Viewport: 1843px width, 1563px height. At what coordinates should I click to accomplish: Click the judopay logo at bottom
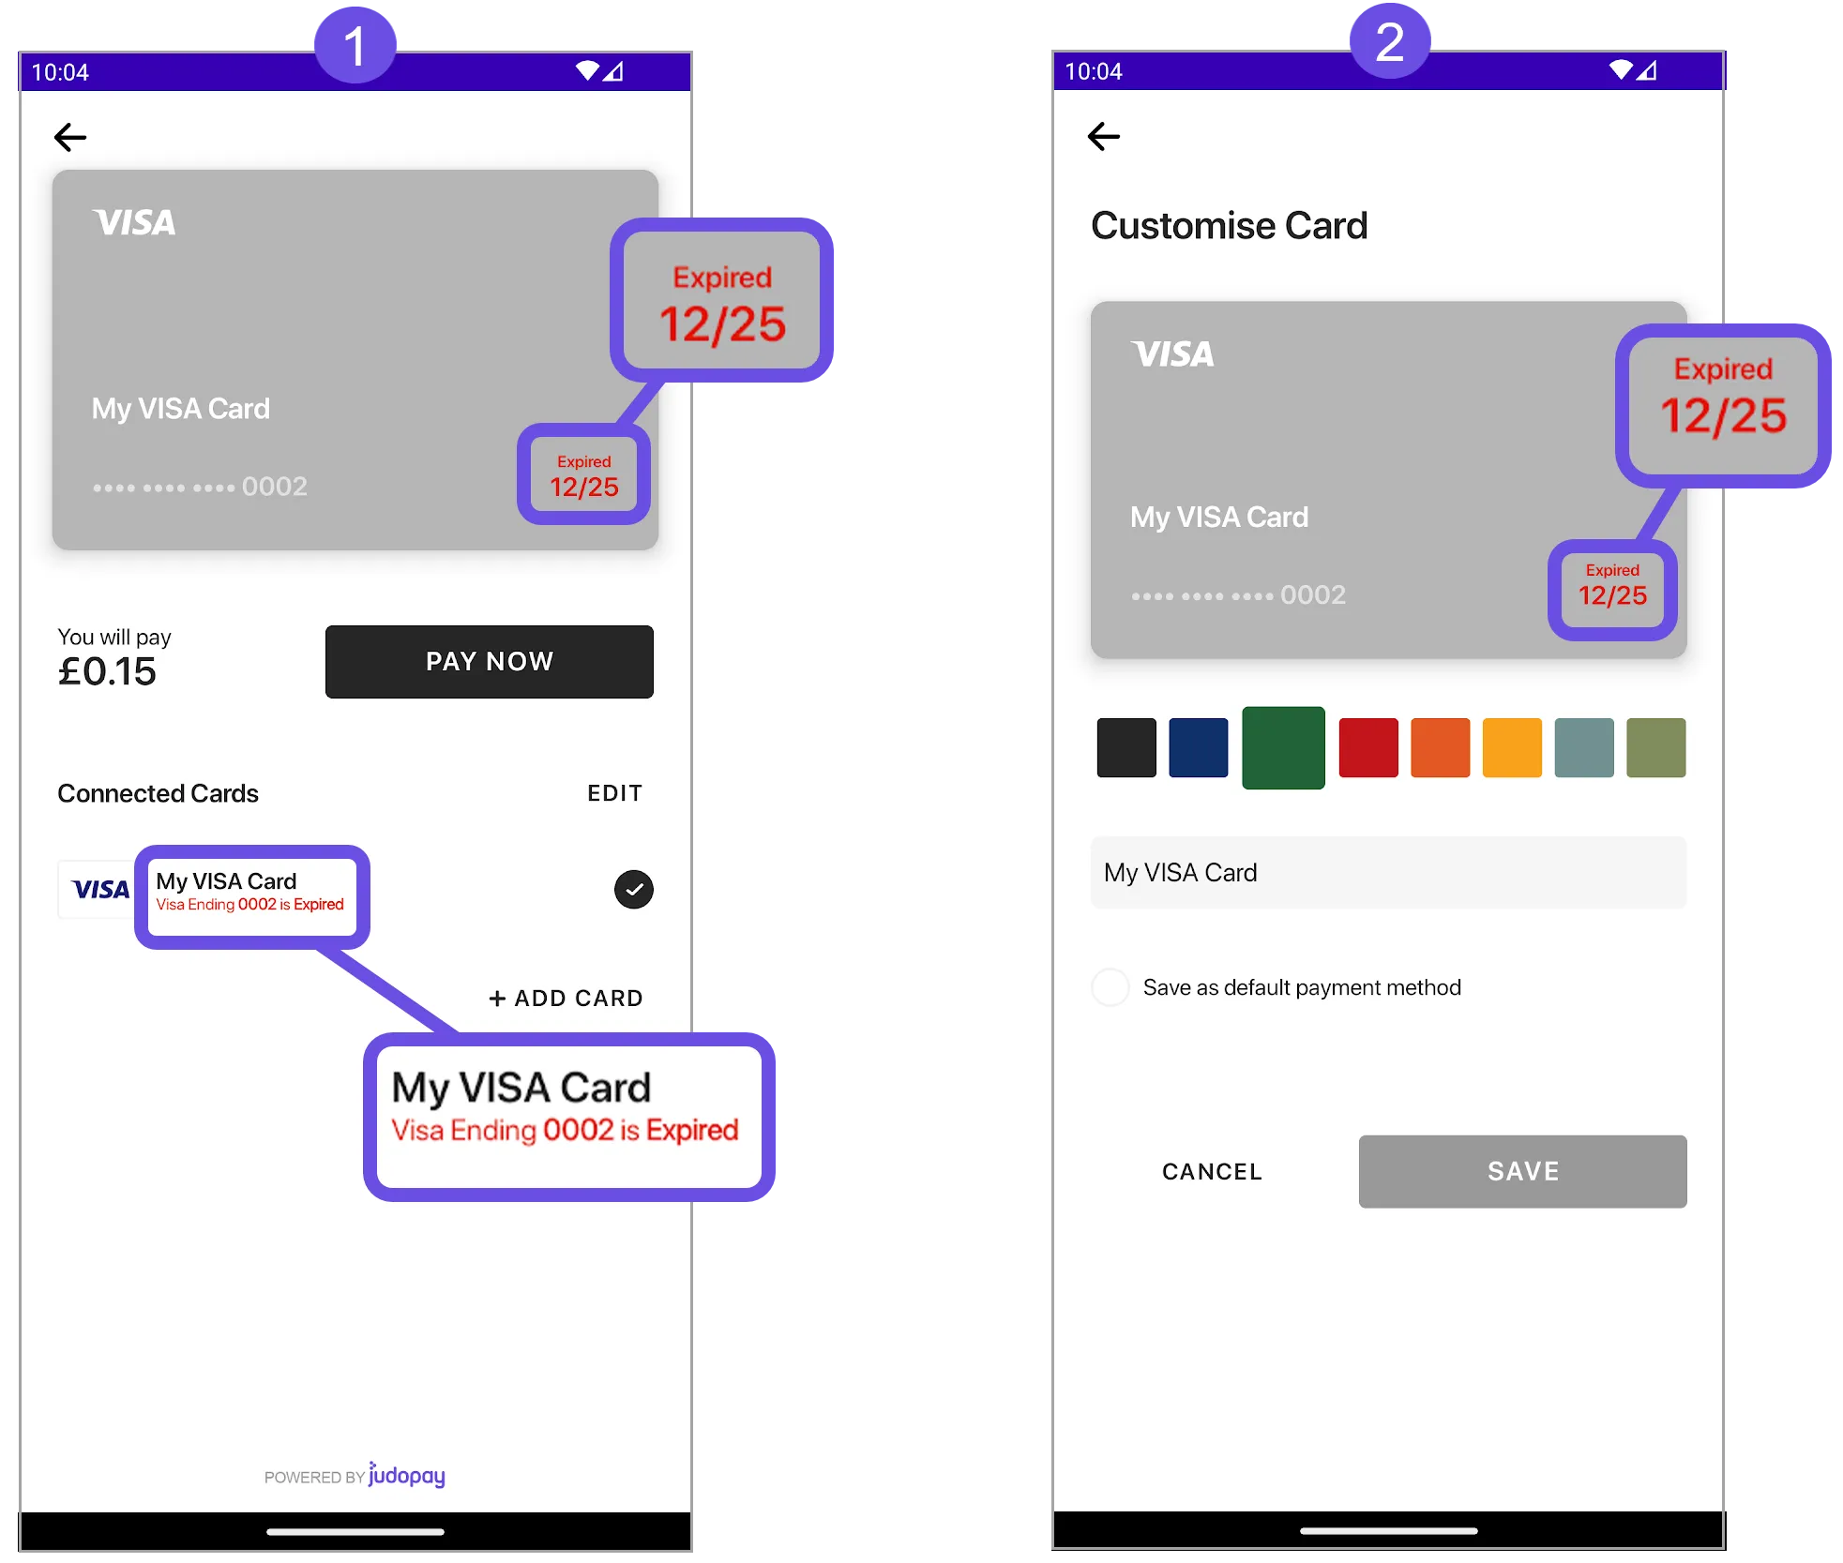[x=406, y=1474]
